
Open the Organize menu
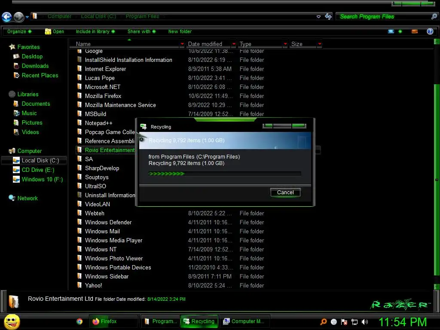coord(19,31)
